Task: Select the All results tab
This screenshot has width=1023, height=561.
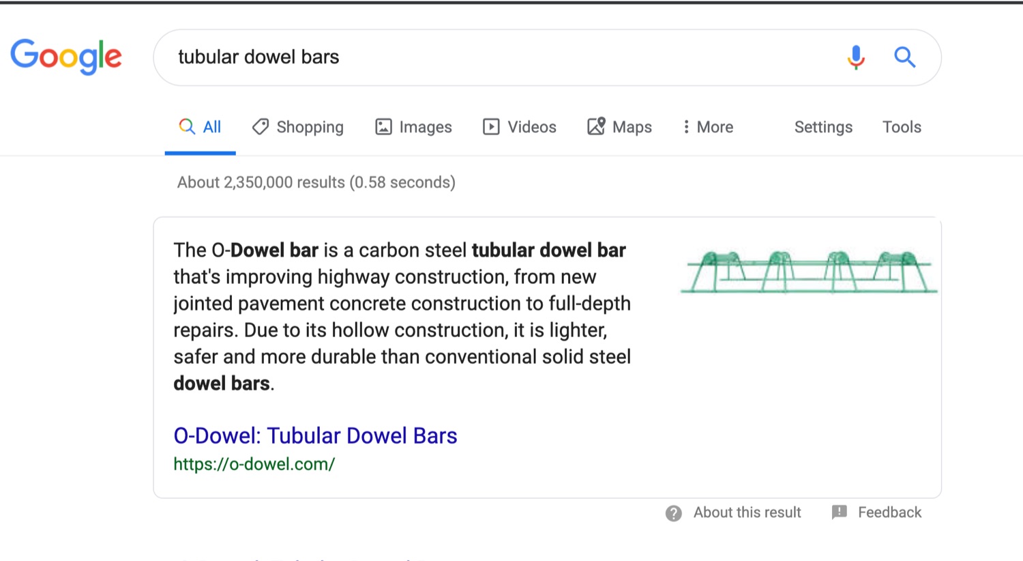Action: (x=200, y=127)
